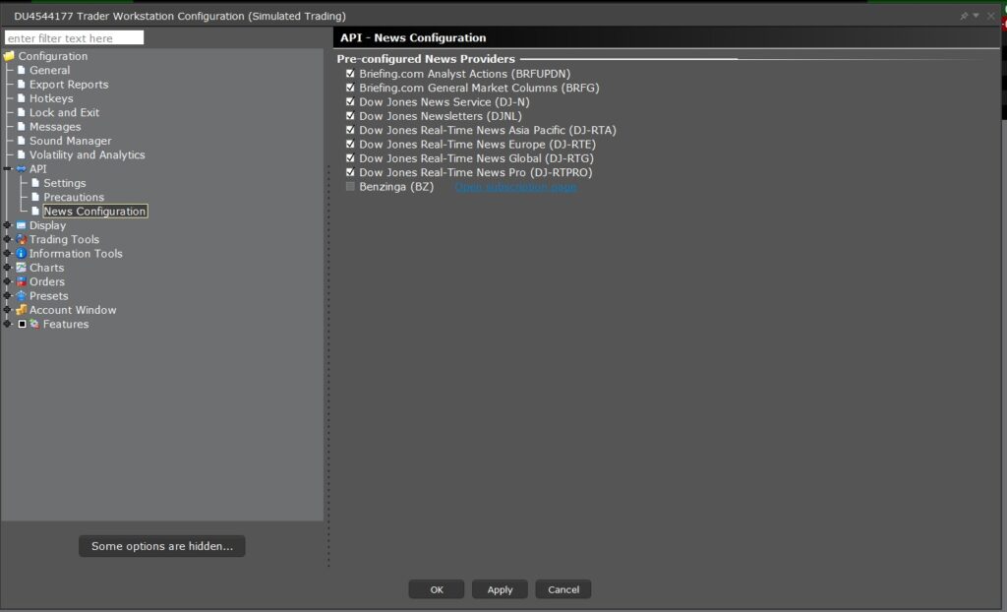Click the Information Tools info icon

pos(22,253)
